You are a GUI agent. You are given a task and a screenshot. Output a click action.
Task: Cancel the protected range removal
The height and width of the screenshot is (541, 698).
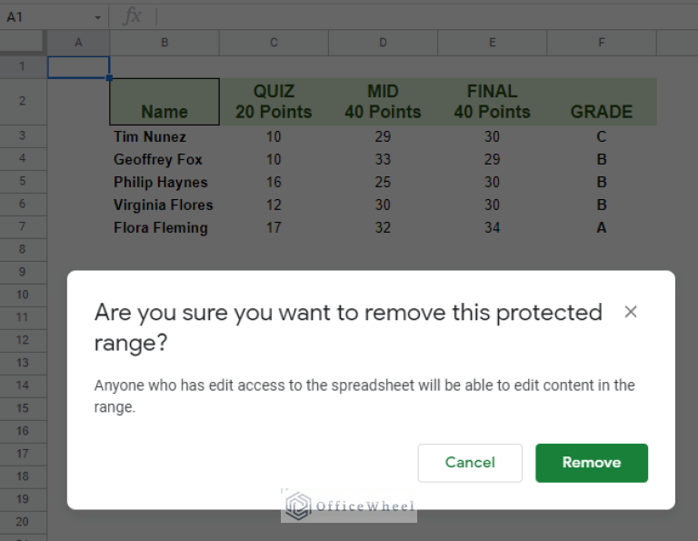470,463
